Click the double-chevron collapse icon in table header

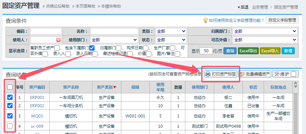[x=296, y=84]
